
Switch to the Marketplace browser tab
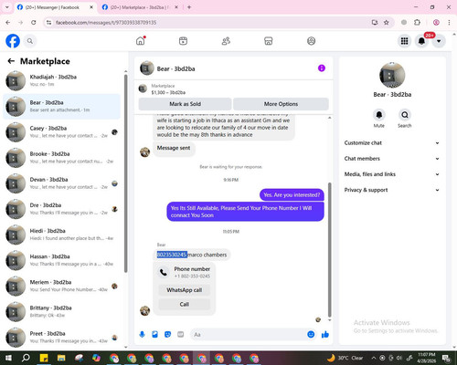[140, 7]
